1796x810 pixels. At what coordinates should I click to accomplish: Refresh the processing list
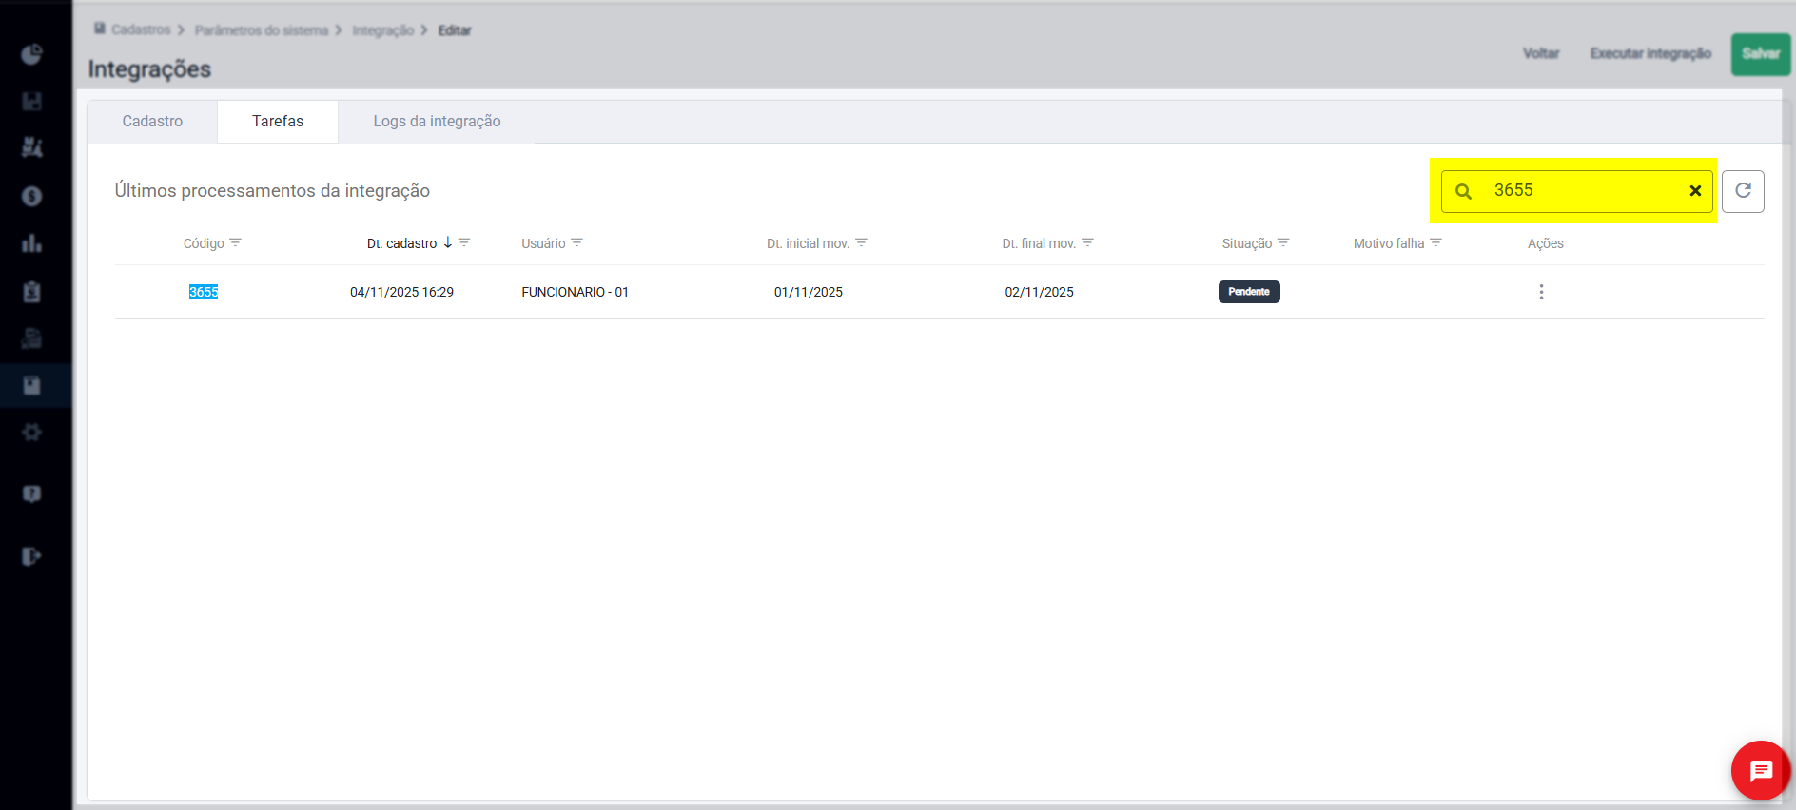click(1743, 191)
